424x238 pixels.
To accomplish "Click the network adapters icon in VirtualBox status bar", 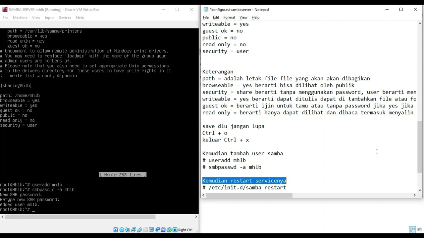I will pyautogui.click(x=133, y=230).
